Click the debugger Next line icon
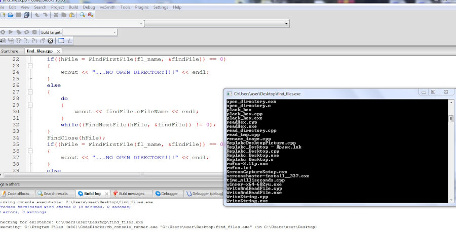 [x=11, y=40]
